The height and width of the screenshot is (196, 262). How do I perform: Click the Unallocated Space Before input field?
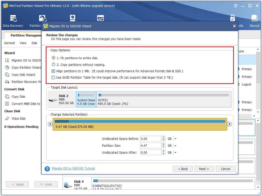click(151, 139)
